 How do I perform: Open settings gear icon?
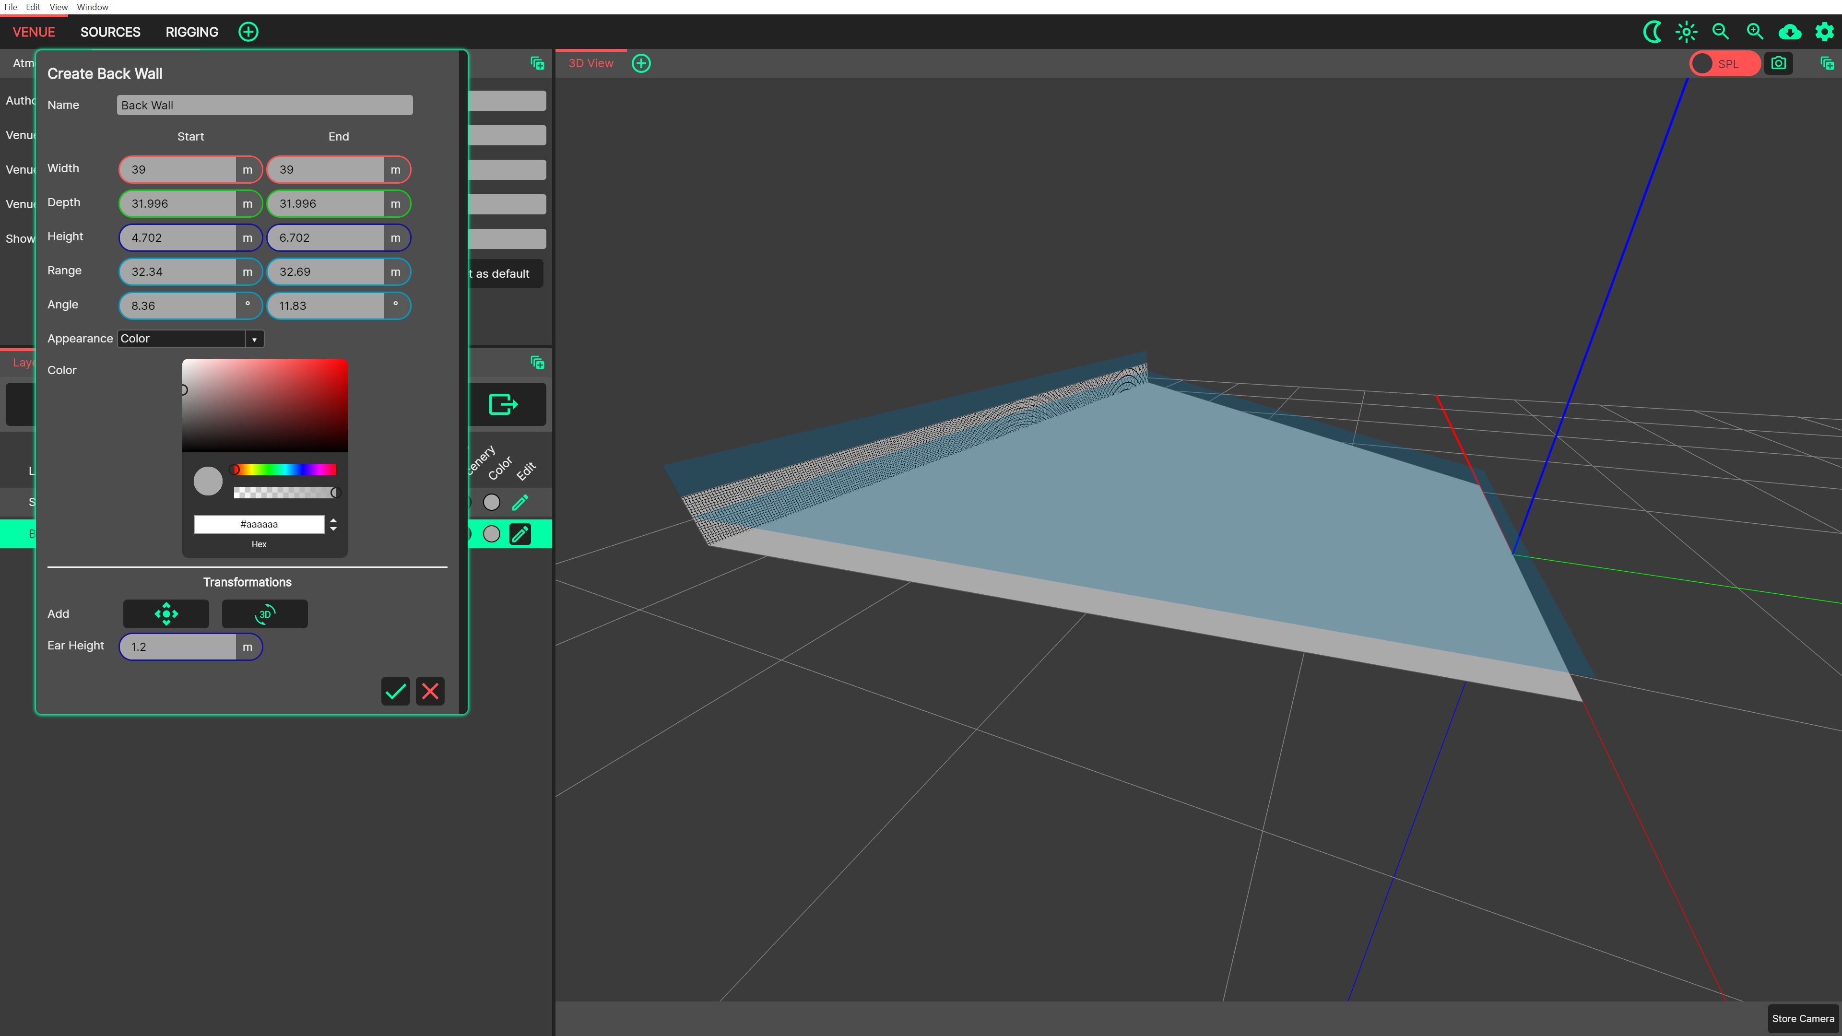[x=1824, y=32]
